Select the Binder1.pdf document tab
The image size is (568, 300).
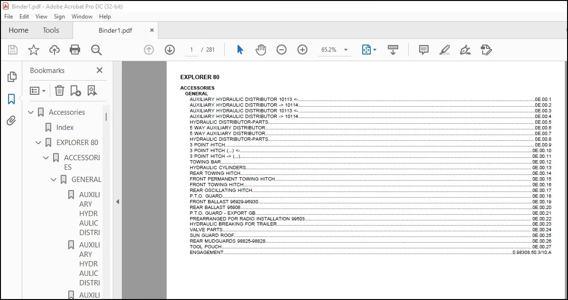pos(115,30)
